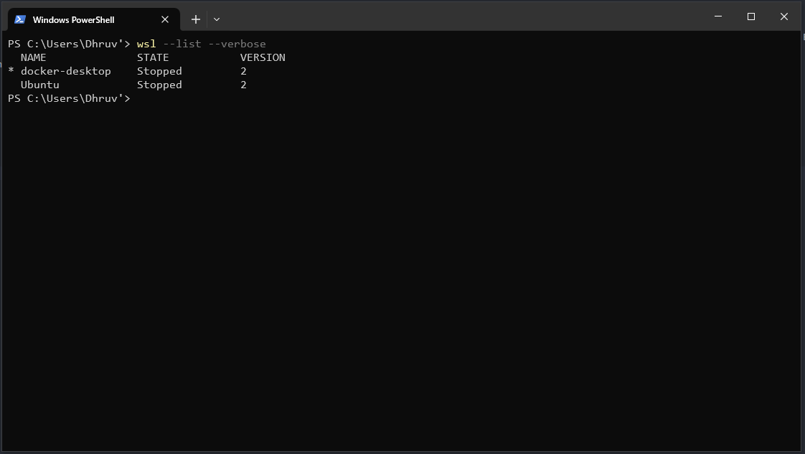805x454 pixels.
Task: Click the STATE column header
Action: click(x=153, y=57)
